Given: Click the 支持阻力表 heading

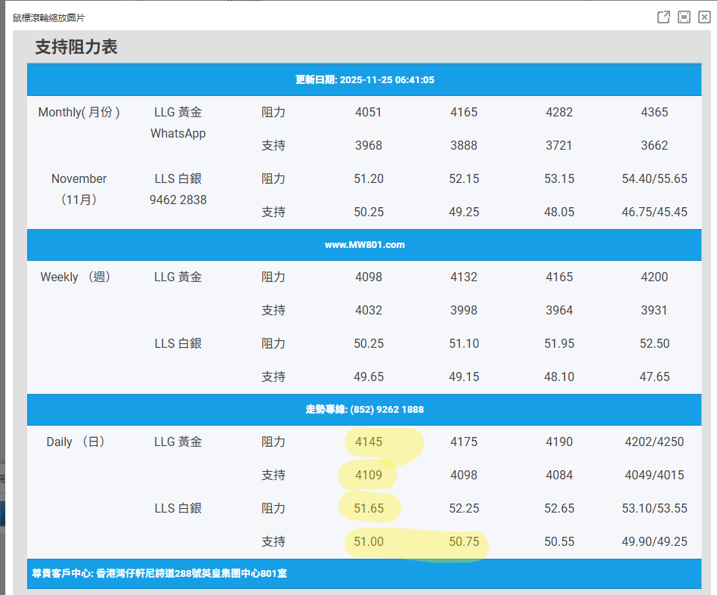Looking at the screenshot, I should [x=76, y=48].
